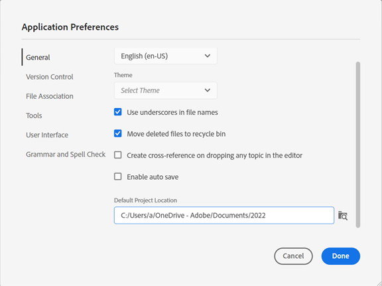This screenshot has width=382, height=286.
Task: Click the Cancel button
Action: click(293, 256)
